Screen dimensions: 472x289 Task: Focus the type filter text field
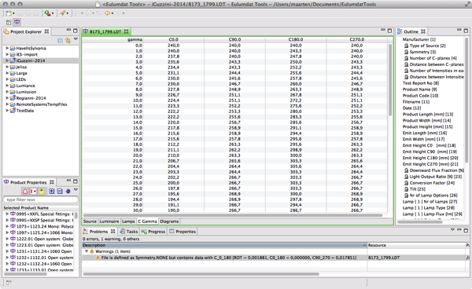[x=41, y=199]
